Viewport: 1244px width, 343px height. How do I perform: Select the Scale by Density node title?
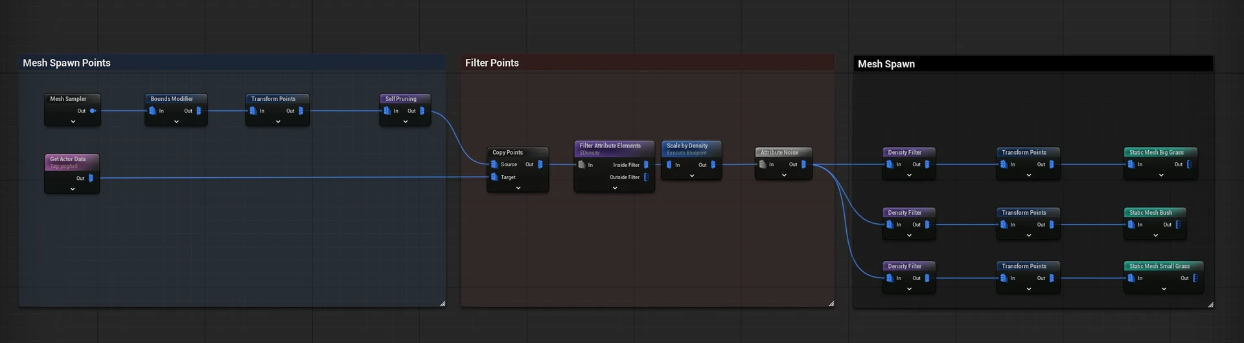click(687, 146)
